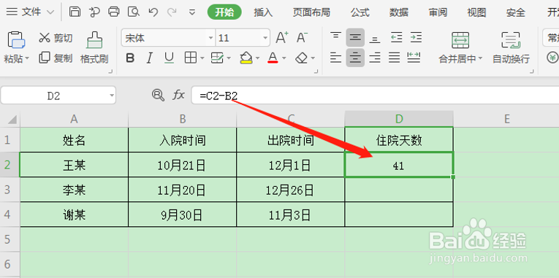559x278 pixels.
Task: Switch to the 视图 View tab
Action: pyautogui.click(x=476, y=12)
